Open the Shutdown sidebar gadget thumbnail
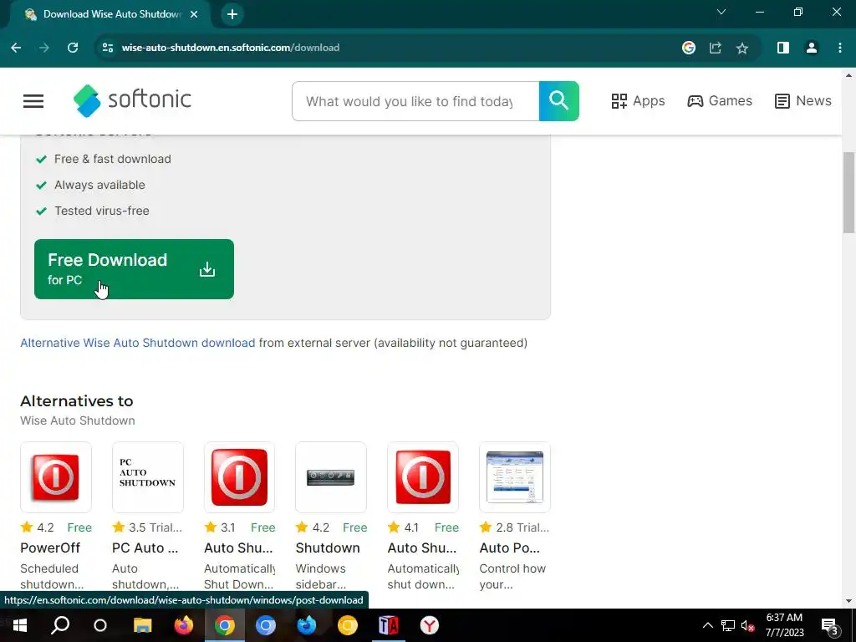The height and width of the screenshot is (642, 856). tap(331, 477)
